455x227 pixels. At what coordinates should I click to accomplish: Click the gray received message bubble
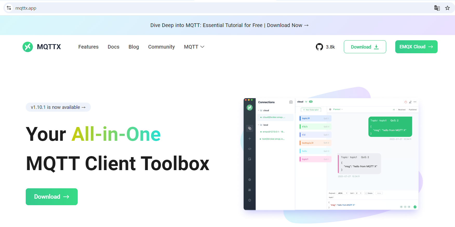pos(359,164)
